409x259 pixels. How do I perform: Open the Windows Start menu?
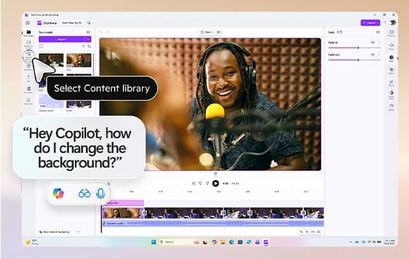(153, 243)
